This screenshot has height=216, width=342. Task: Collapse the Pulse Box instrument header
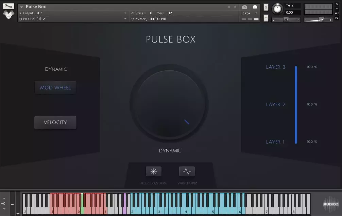[21, 6]
